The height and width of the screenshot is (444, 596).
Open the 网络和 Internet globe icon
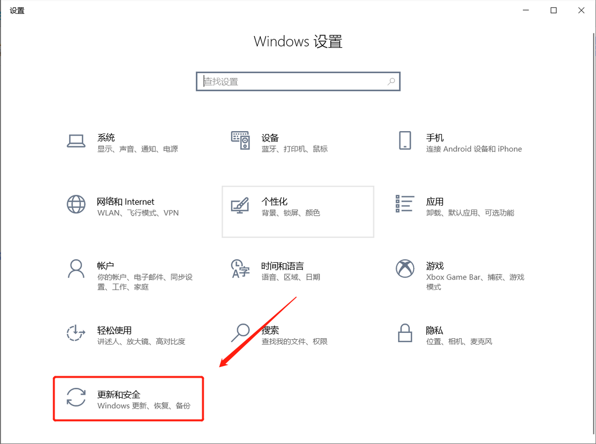76,204
